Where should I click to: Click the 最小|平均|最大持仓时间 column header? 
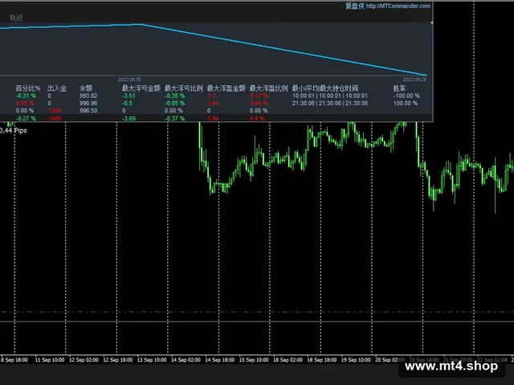click(324, 88)
